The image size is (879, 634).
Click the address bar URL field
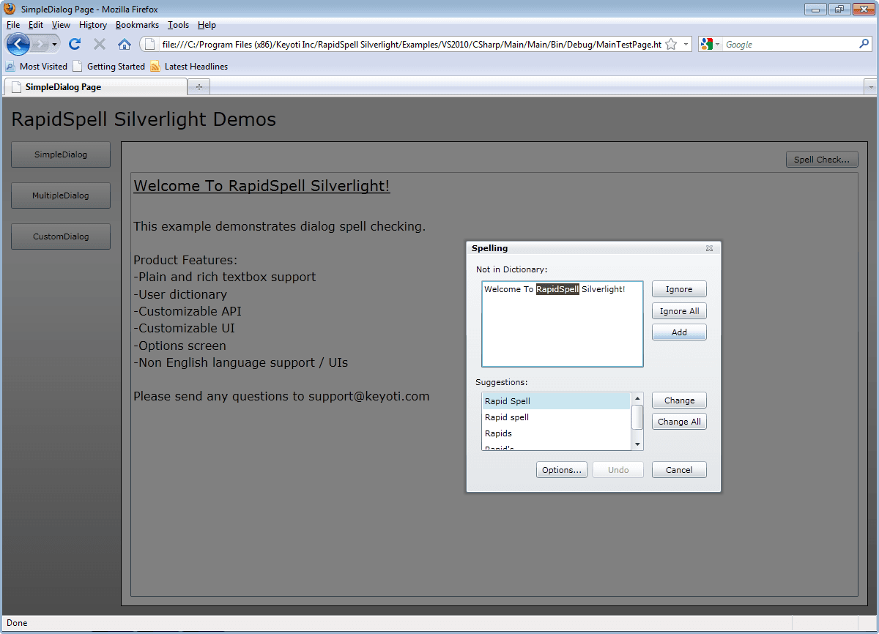[412, 44]
